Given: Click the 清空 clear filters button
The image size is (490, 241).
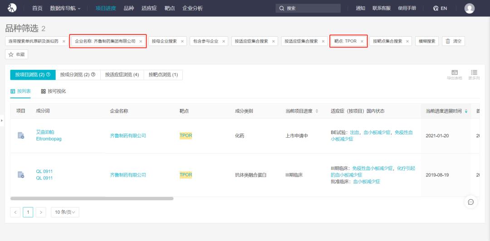Looking at the screenshot, I should 453,41.
